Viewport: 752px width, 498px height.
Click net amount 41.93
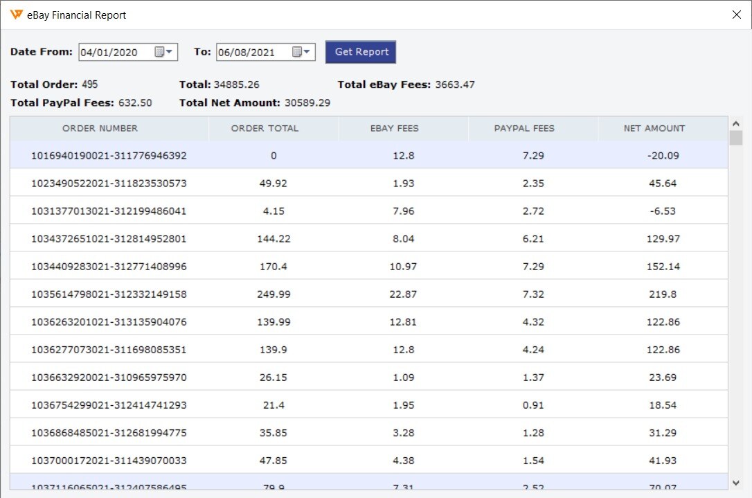pyautogui.click(x=663, y=461)
